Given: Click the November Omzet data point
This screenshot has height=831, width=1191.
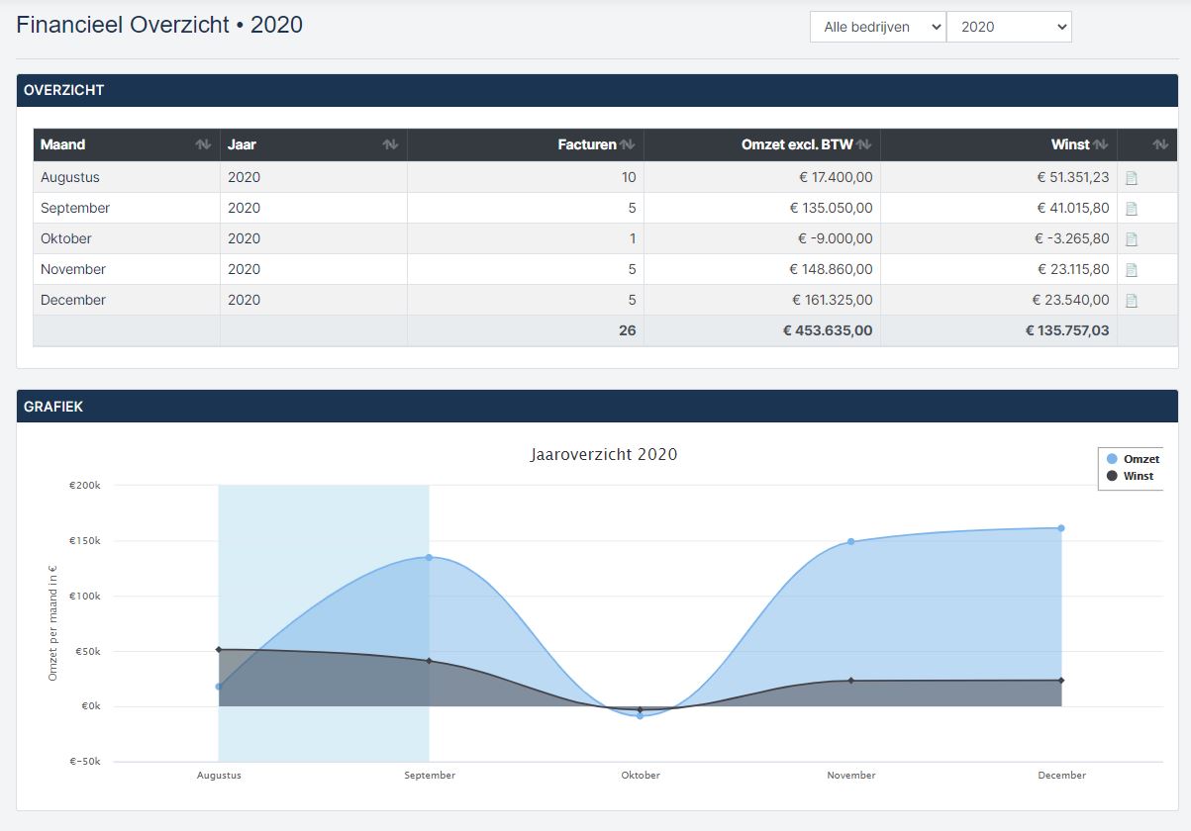Looking at the screenshot, I should point(850,541).
